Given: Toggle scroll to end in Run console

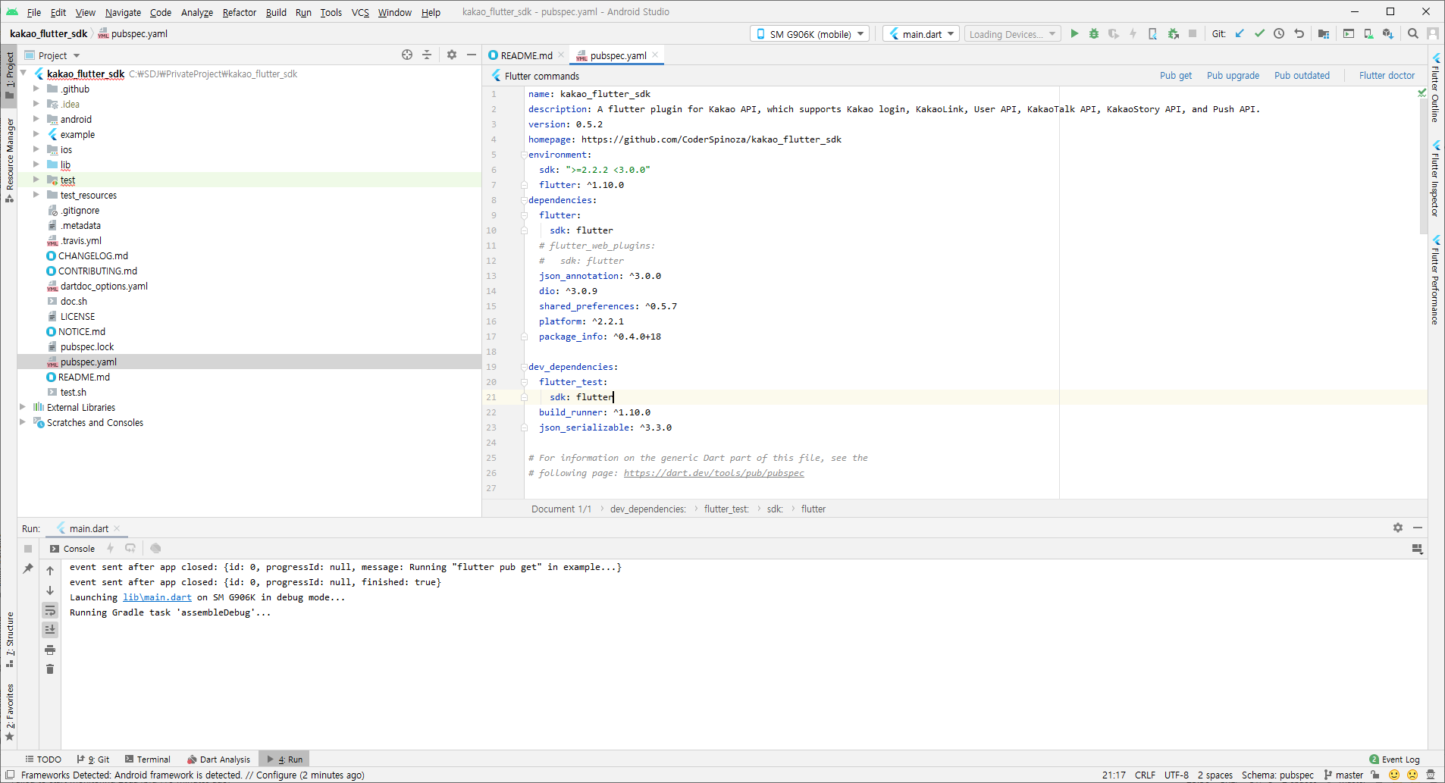Looking at the screenshot, I should [50, 630].
